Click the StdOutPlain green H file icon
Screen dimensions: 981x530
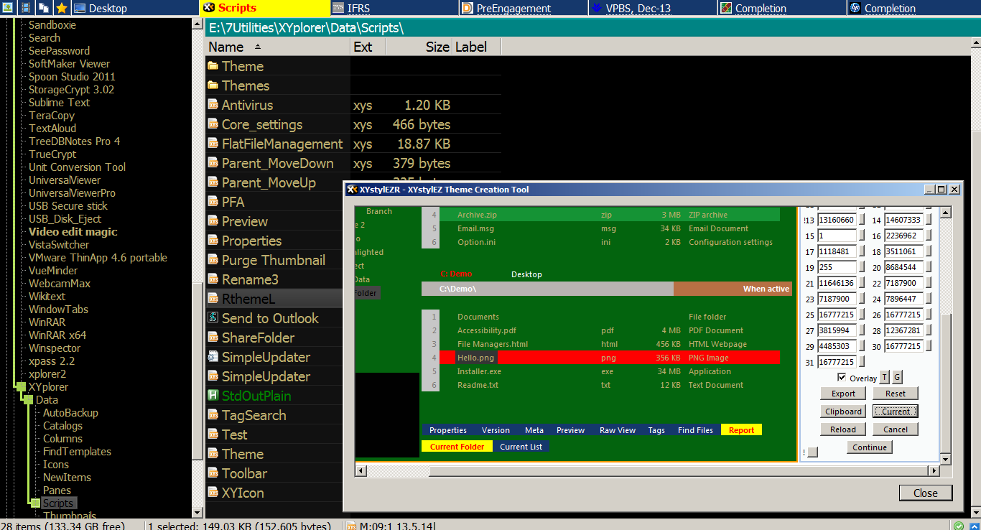213,396
